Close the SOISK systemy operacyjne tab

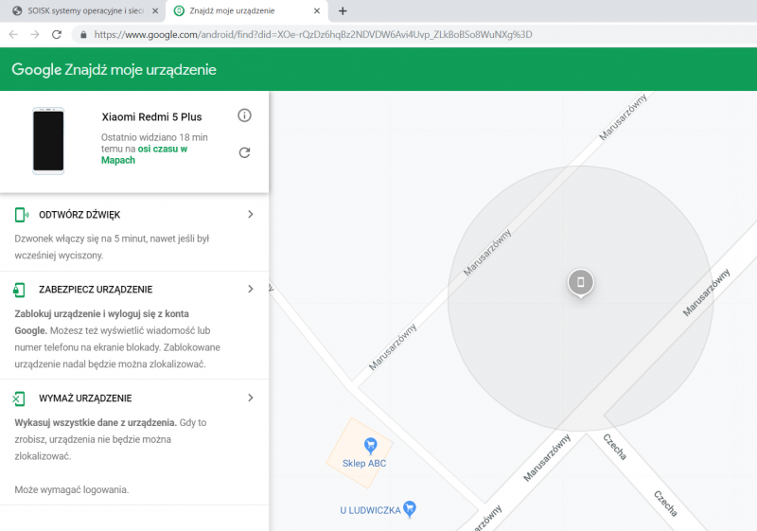155,10
